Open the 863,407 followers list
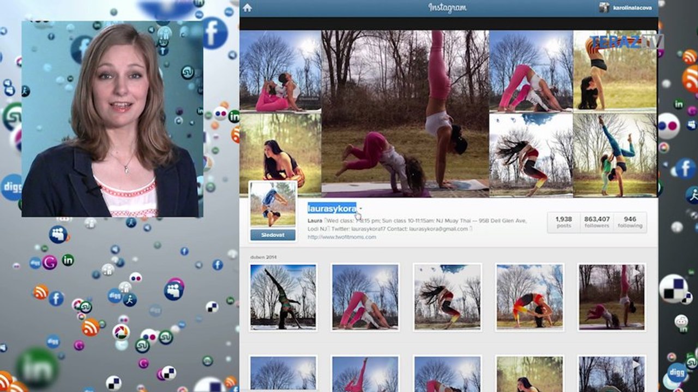Image resolution: width=698 pixels, height=392 pixels. pos(597,222)
